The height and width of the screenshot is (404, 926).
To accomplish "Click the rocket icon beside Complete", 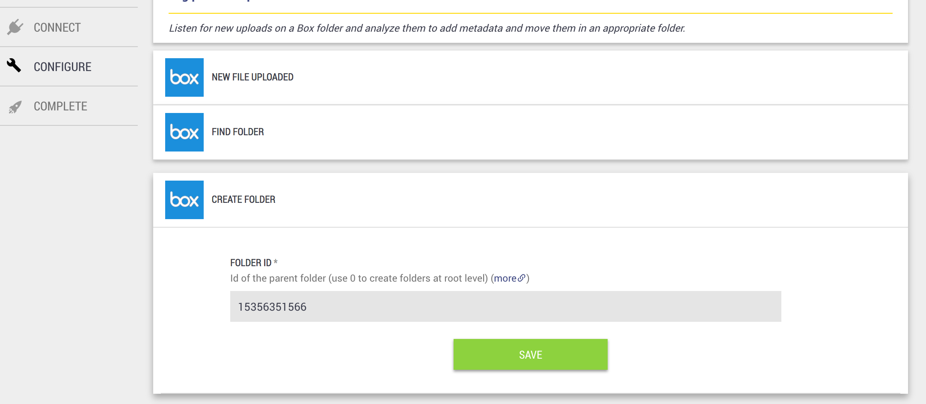I will (x=15, y=107).
